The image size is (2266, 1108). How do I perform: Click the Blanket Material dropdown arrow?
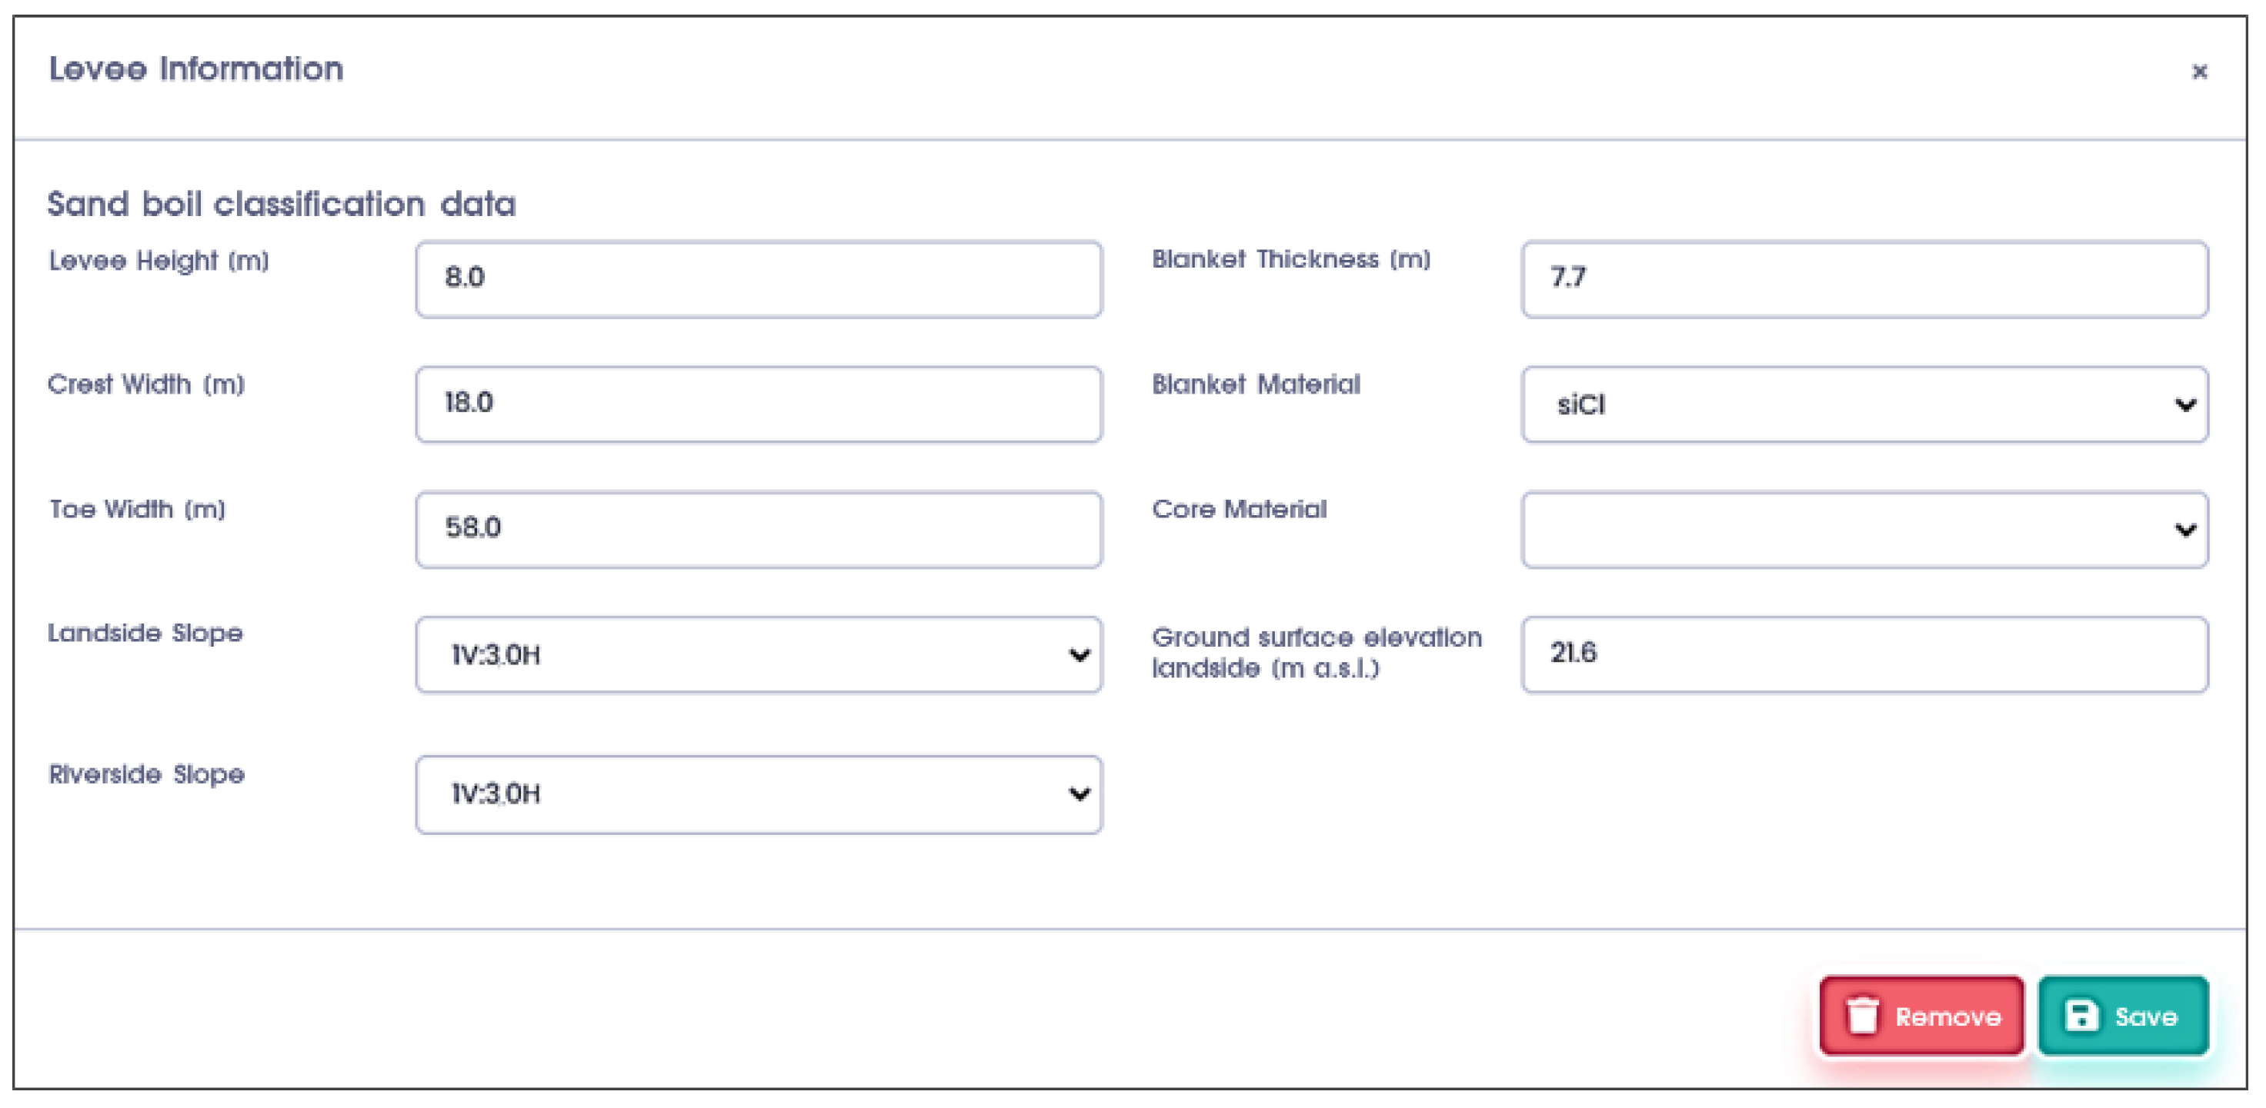coord(2185,405)
